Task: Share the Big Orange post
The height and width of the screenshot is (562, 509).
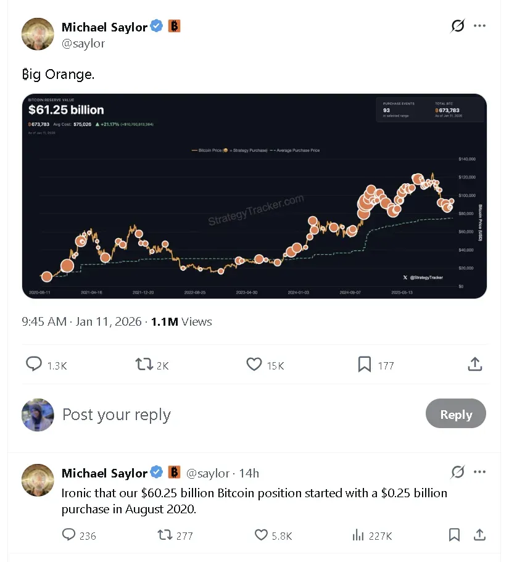Action: tap(474, 364)
